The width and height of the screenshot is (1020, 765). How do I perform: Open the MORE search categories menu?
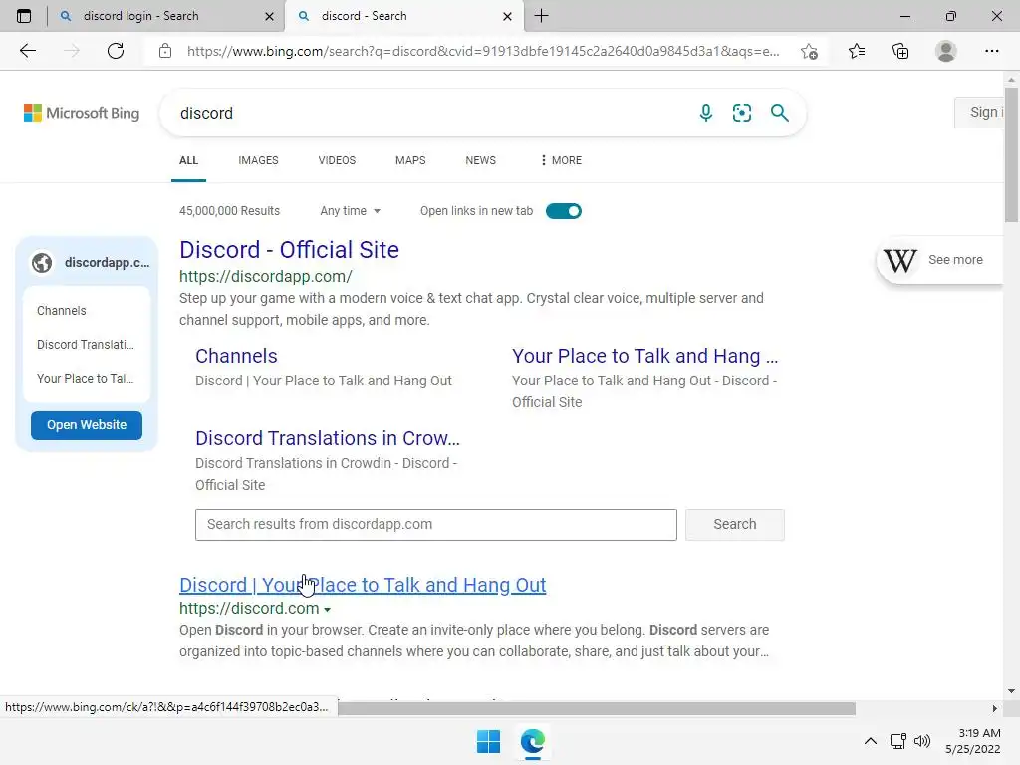(561, 160)
